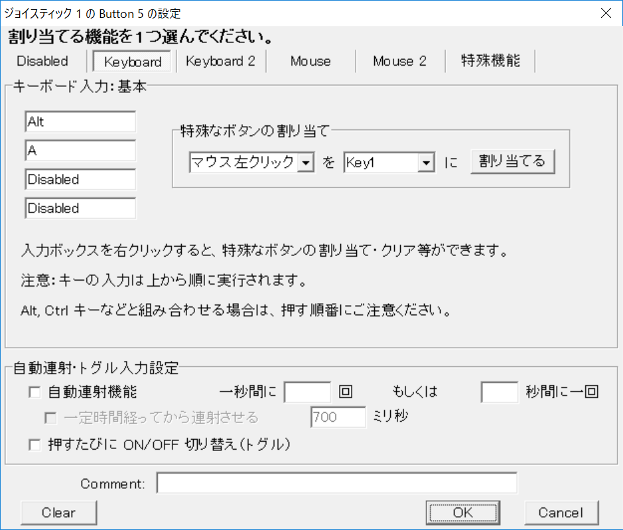The image size is (623, 530).
Task: Enable the 自動連射機能 auto-fire checkbox
Action: tap(35, 392)
